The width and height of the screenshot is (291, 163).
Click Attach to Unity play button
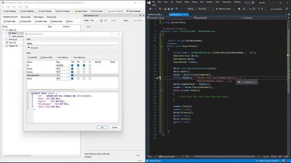(224, 9)
